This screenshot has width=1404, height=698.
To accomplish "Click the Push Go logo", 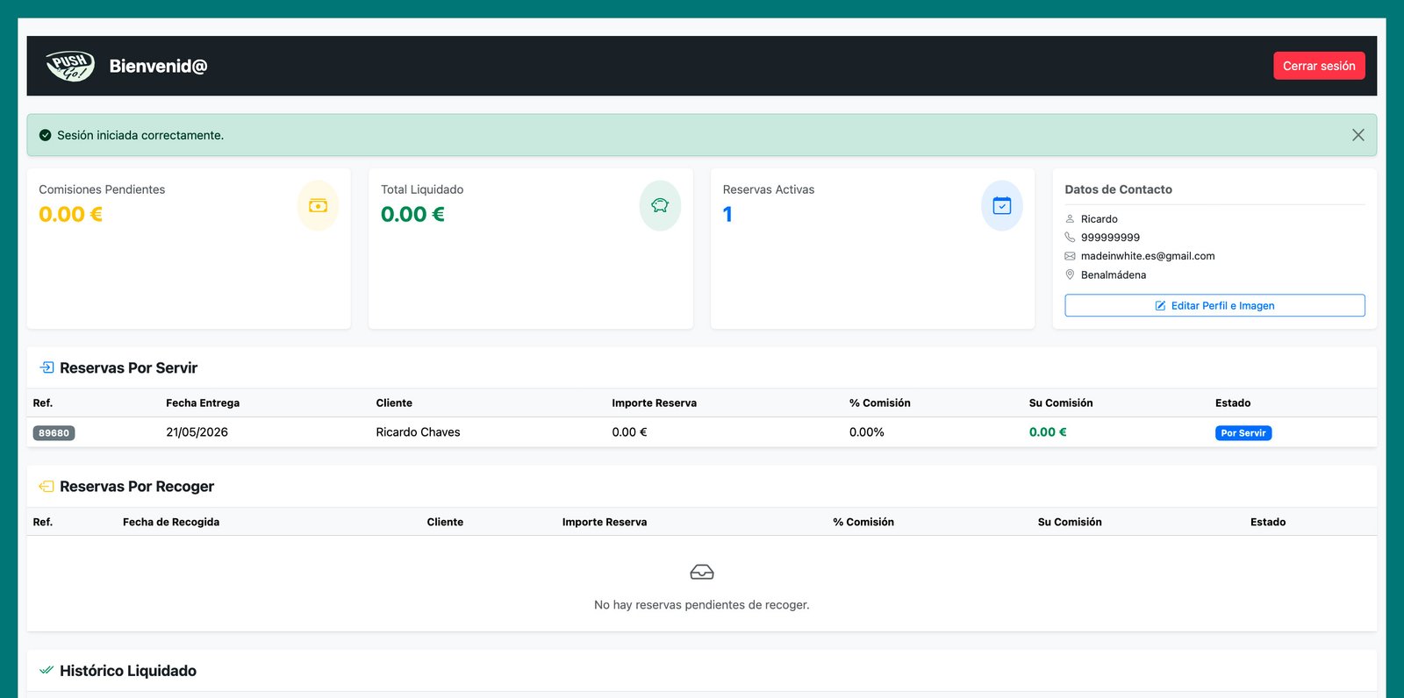I will coord(70,66).
